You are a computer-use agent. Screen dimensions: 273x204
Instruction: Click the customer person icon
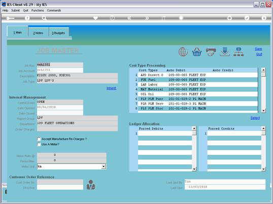pos(91,185)
